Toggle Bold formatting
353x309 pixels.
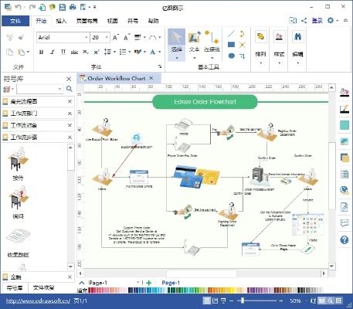click(x=41, y=53)
